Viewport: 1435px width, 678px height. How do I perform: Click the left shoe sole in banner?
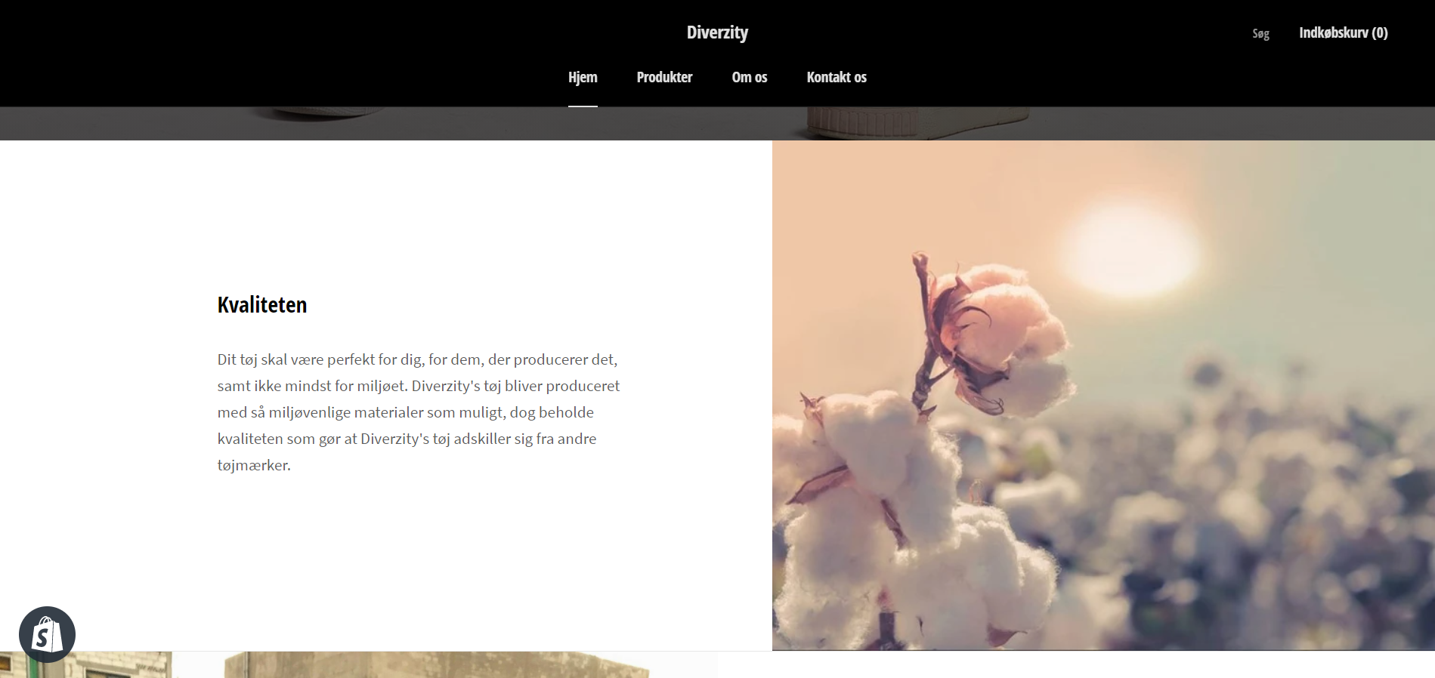[317, 113]
